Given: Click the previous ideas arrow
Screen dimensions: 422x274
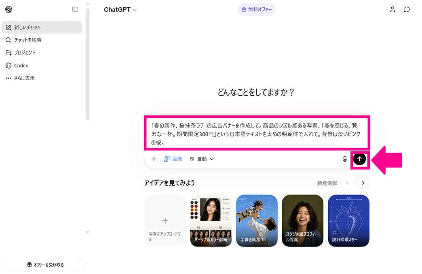Looking at the screenshot, I should point(348,183).
